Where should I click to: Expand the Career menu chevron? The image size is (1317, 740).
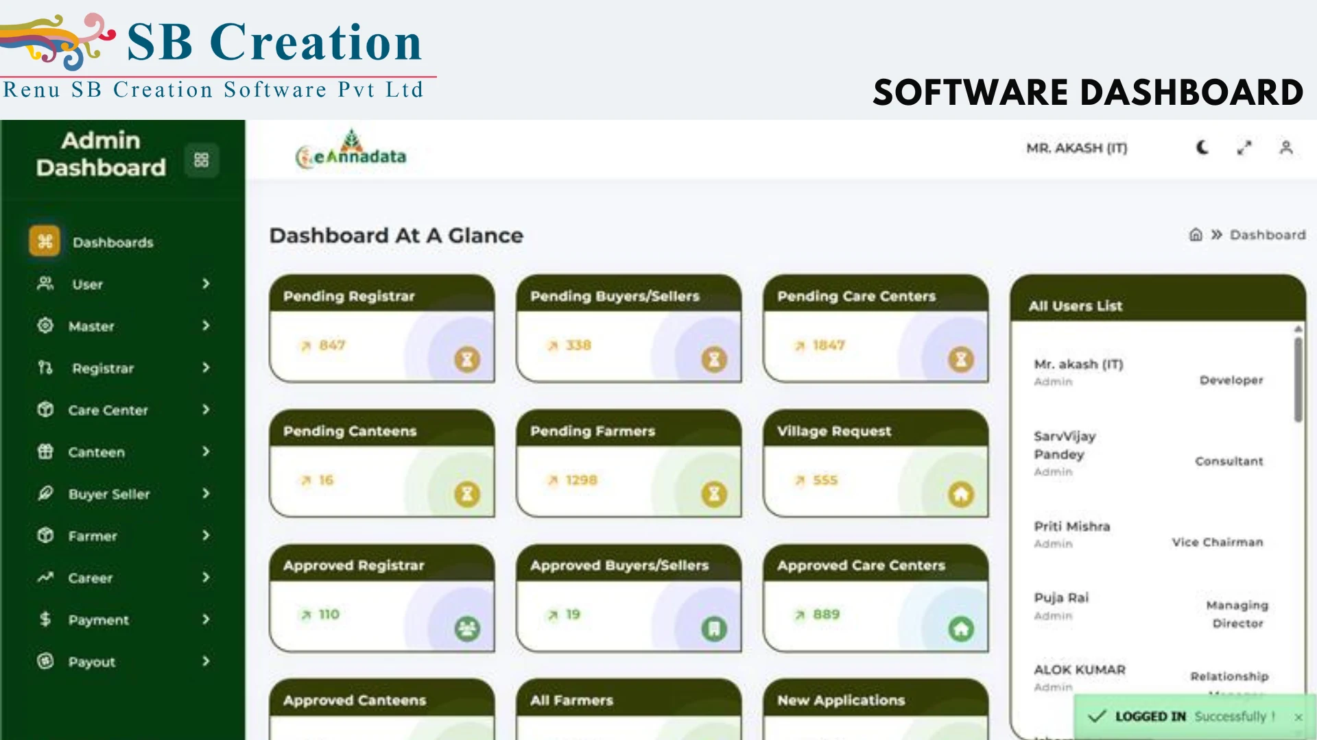click(x=206, y=577)
